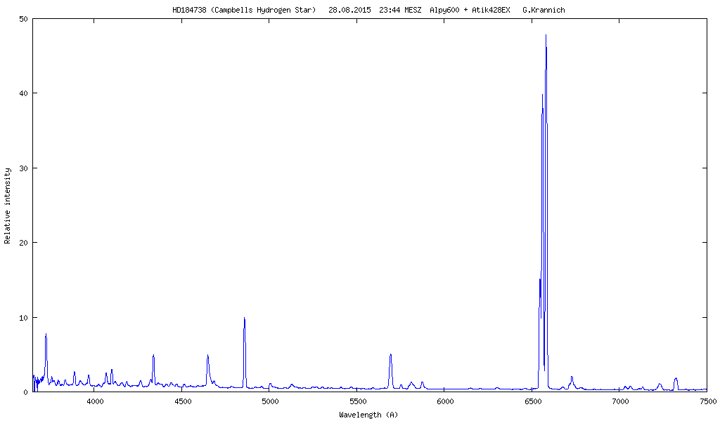Click the 50 tick label on y-axis
The width and height of the screenshot is (720, 421).
point(23,19)
